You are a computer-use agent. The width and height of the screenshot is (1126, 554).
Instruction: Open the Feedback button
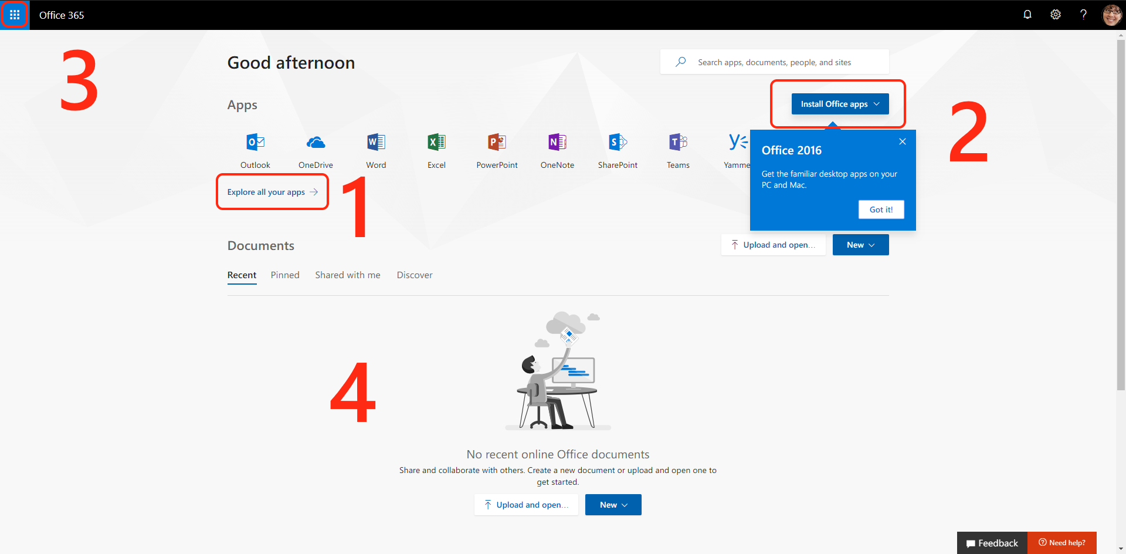pyautogui.click(x=992, y=543)
